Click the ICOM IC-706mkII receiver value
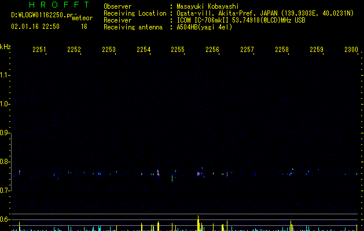The width and height of the screenshot is (364, 231). tap(241, 20)
